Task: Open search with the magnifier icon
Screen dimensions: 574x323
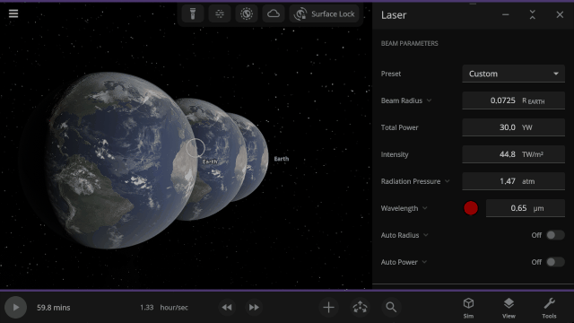Action: click(391, 307)
